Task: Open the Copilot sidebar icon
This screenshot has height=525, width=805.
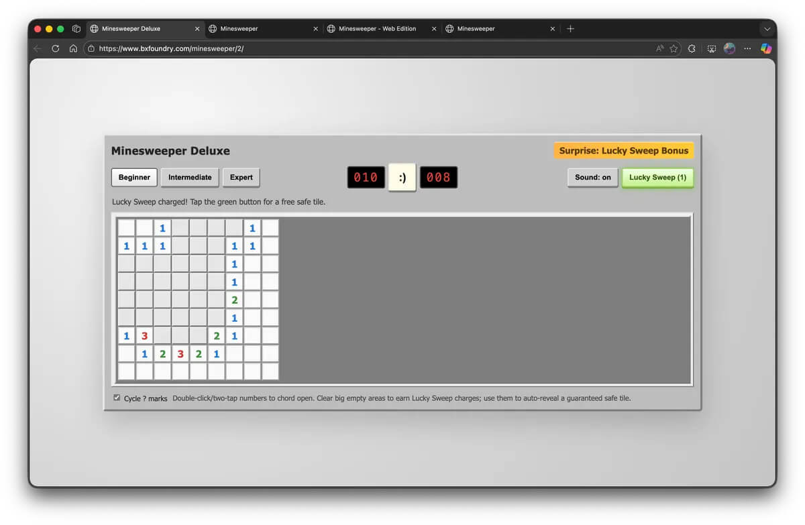Action: click(x=765, y=48)
